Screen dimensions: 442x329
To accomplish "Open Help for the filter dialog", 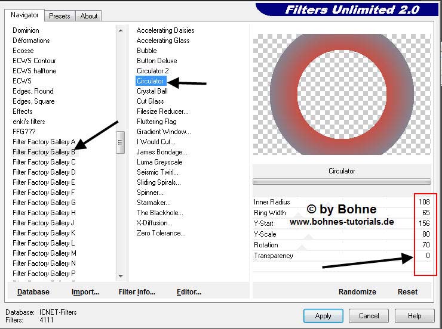I will click(415, 316).
